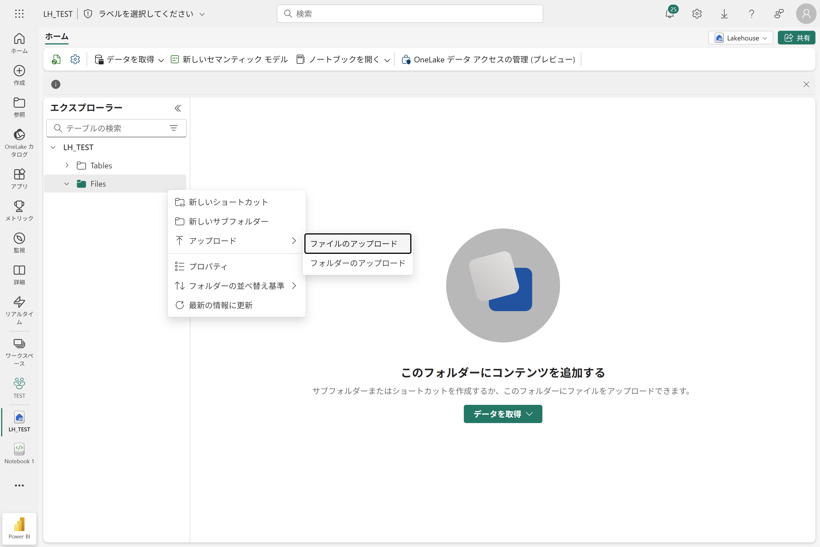820x547 pixels.
Task: Click the notifications bell icon
Action: (x=669, y=14)
